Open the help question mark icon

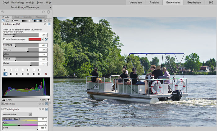[45, 21]
